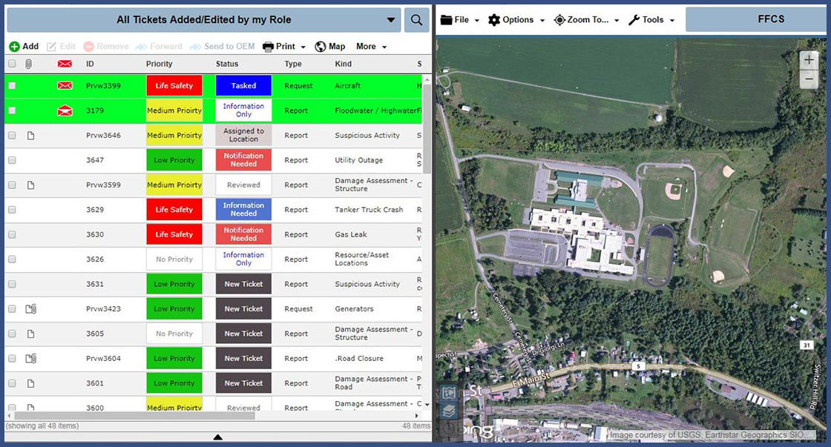This screenshot has width=831, height=447.
Task: Open the Print dropdown menu
Action: 284,47
